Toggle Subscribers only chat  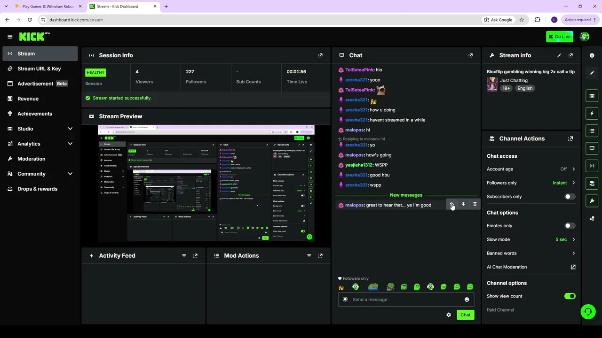570,197
